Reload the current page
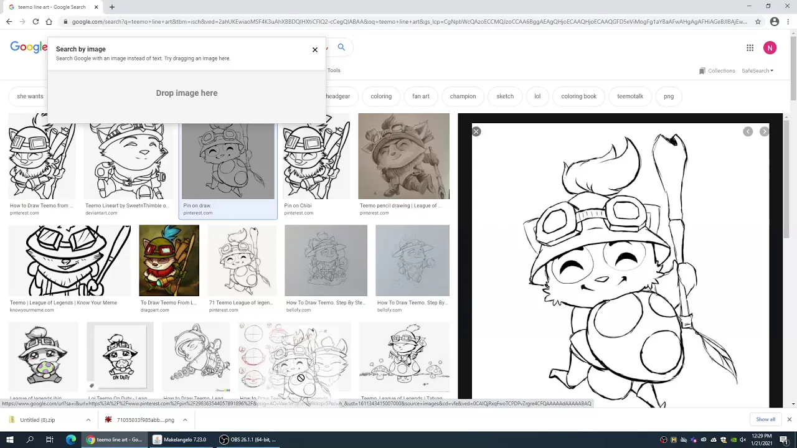The height and width of the screenshot is (448, 797). [35, 22]
